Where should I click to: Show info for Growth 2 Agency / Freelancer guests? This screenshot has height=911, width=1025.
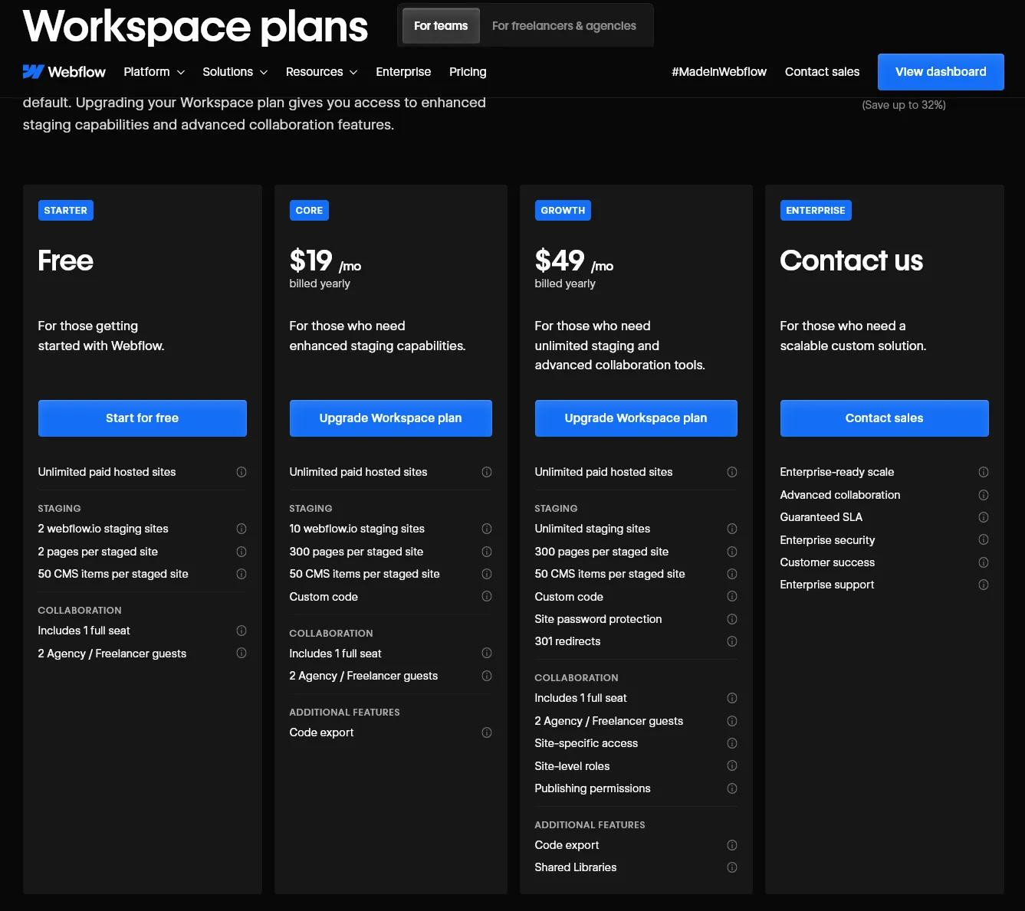732,721
